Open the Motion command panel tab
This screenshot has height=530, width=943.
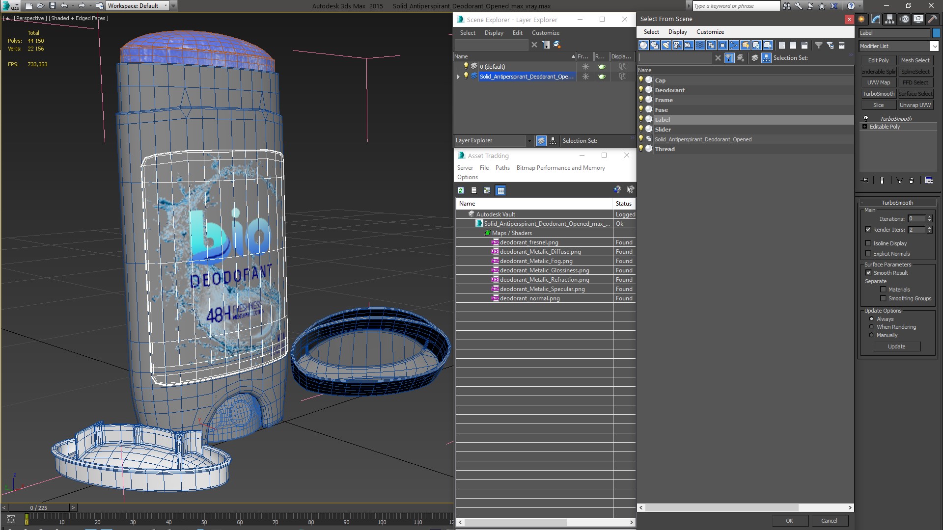(905, 19)
